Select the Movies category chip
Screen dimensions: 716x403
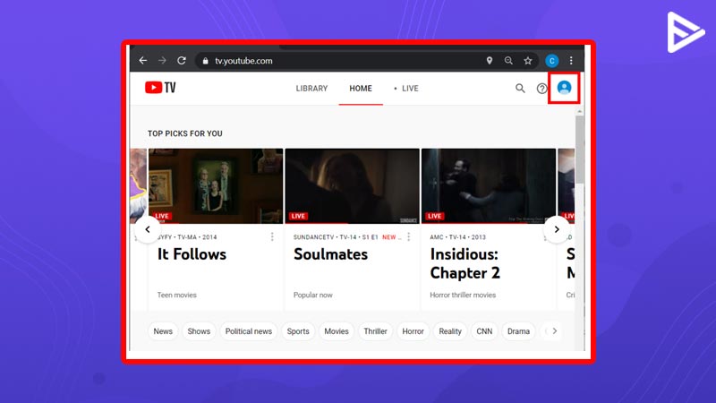(337, 331)
